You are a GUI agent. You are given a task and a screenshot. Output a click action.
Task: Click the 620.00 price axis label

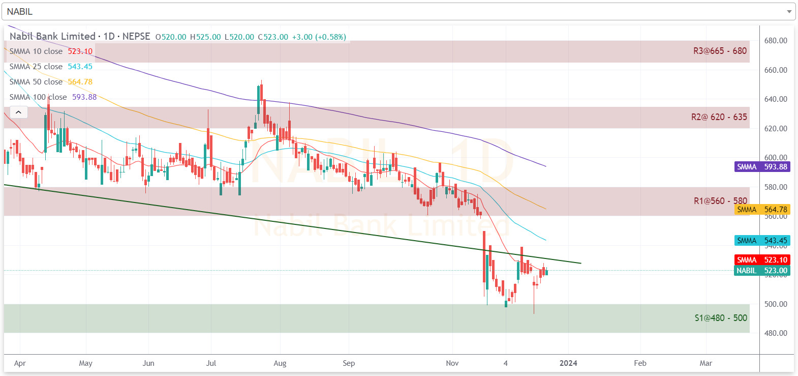point(776,129)
